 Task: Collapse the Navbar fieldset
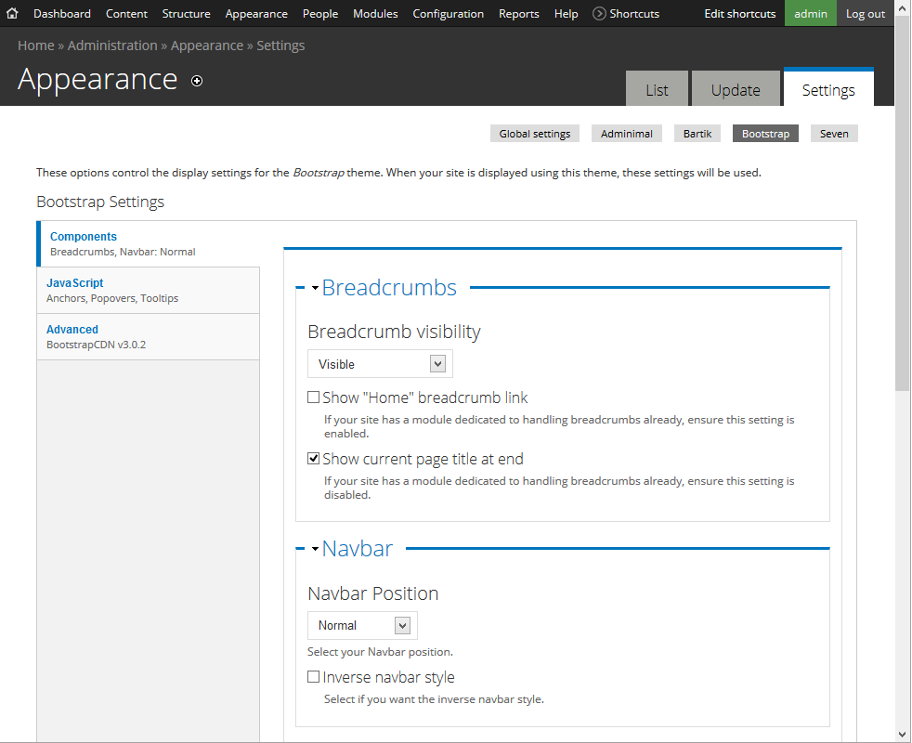tap(358, 549)
